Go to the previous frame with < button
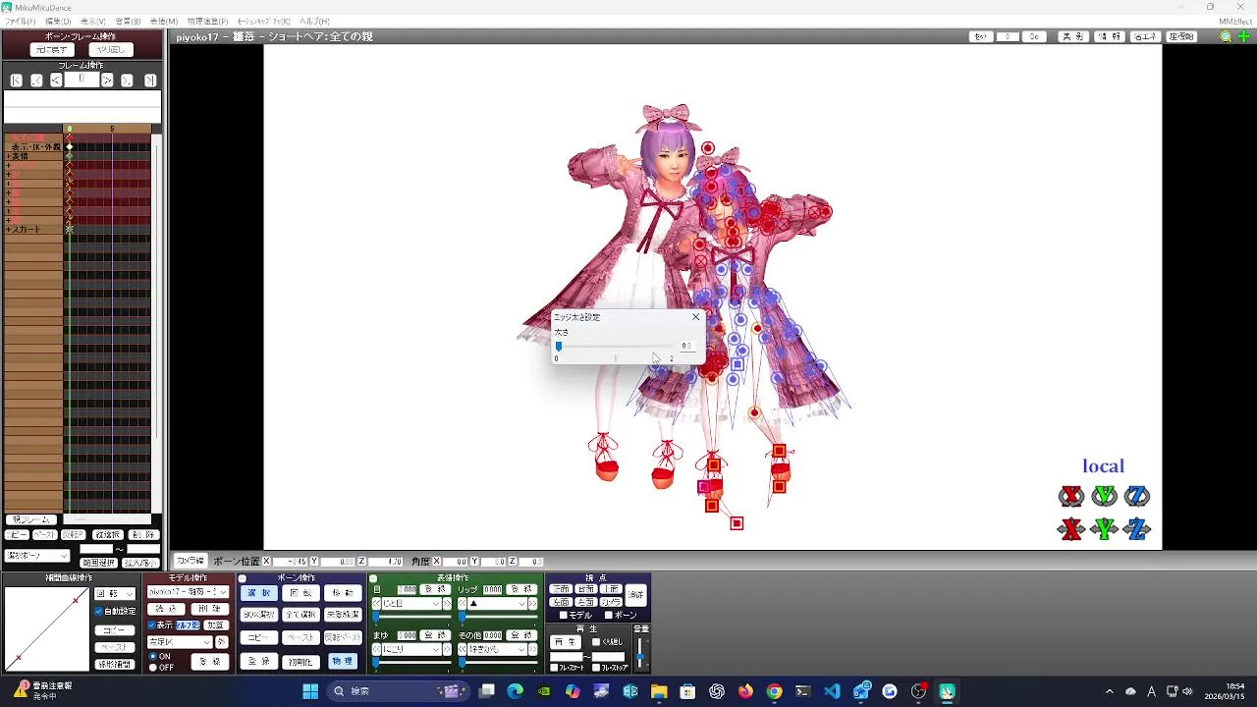 [x=56, y=81]
